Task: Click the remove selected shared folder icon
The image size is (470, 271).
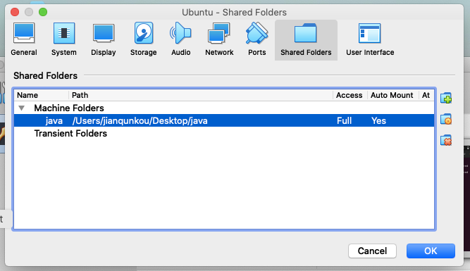Action: pyautogui.click(x=446, y=141)
